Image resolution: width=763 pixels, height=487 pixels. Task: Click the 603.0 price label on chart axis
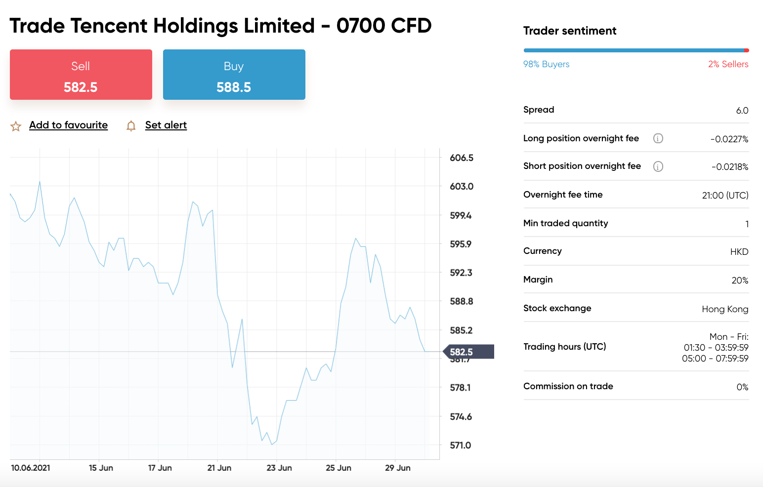[x=462, y=187]
